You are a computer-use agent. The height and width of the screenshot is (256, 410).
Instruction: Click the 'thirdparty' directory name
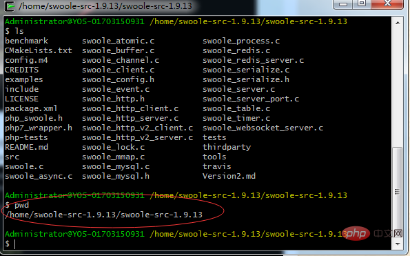pyautogui.click(x=227, y=147)
